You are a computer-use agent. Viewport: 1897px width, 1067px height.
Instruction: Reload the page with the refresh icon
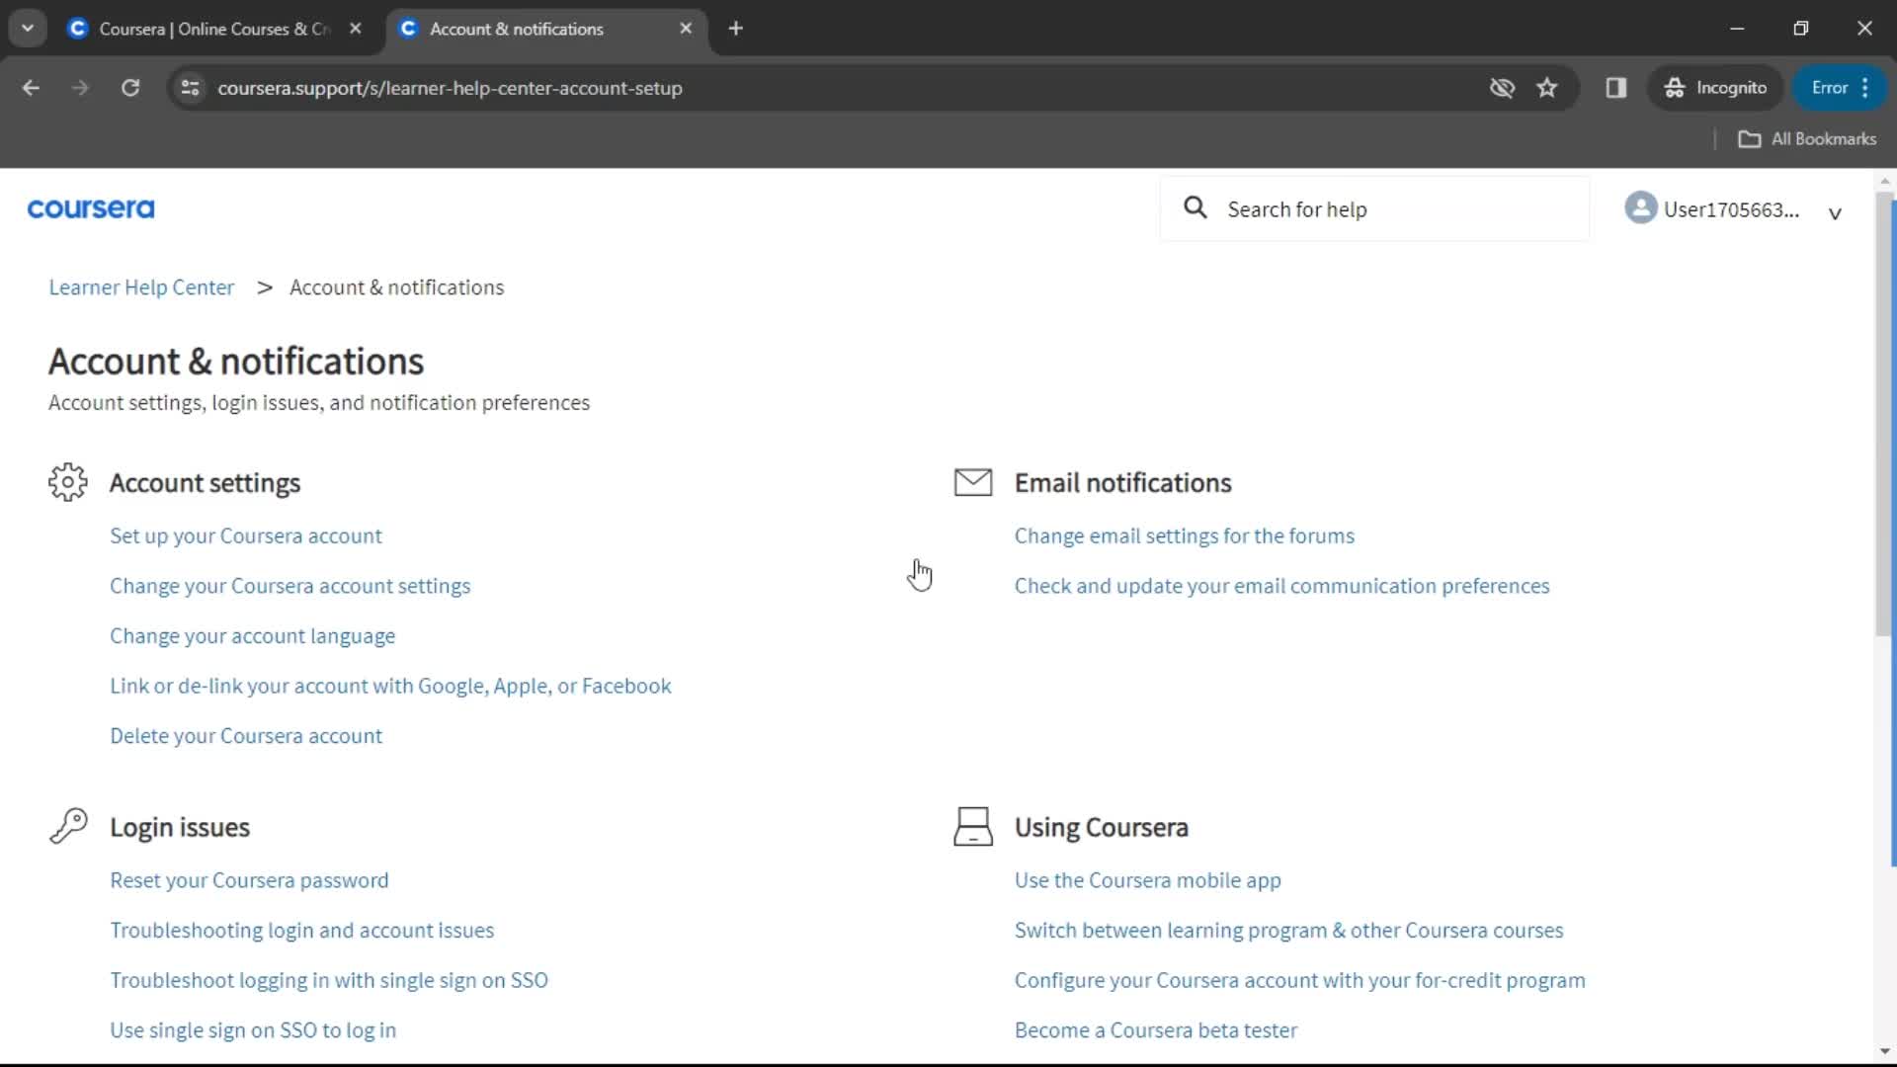130,88
